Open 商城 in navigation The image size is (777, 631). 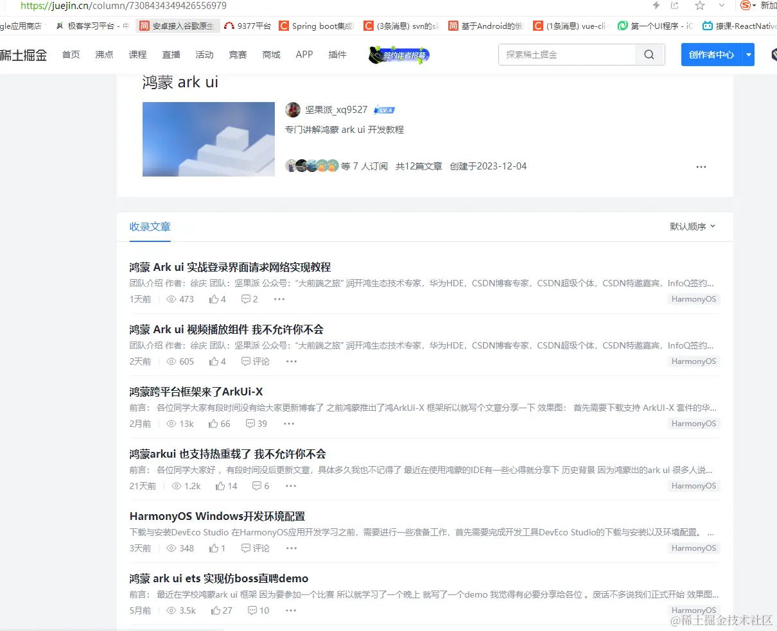(271, 55)
